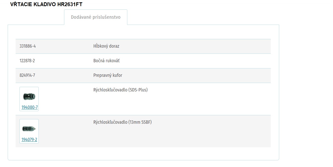This screenshot has width=333, height=167.
Task: Click the SDS-Plus chuck product image
Action: point(29,96)
